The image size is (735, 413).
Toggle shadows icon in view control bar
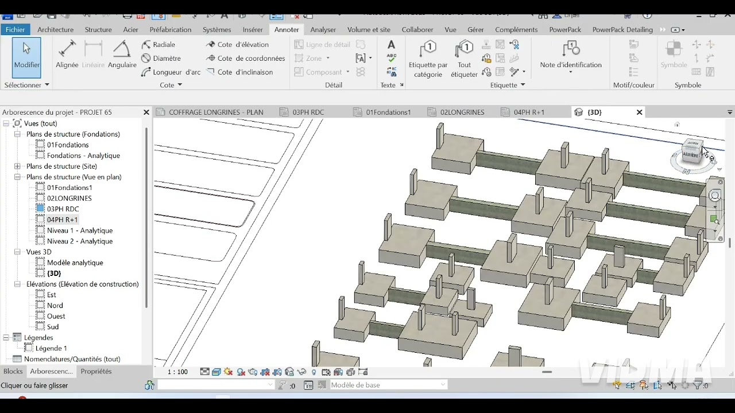click(241, 372)
